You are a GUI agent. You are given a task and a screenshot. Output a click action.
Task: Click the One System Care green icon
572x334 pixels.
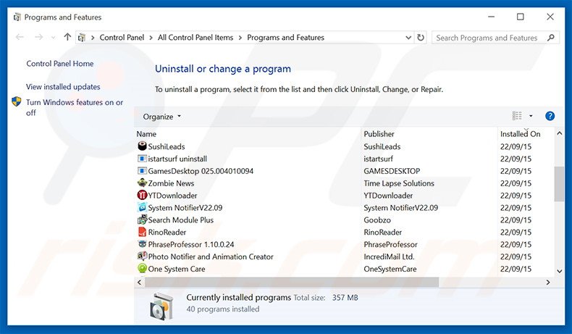(x=142, y=269)
